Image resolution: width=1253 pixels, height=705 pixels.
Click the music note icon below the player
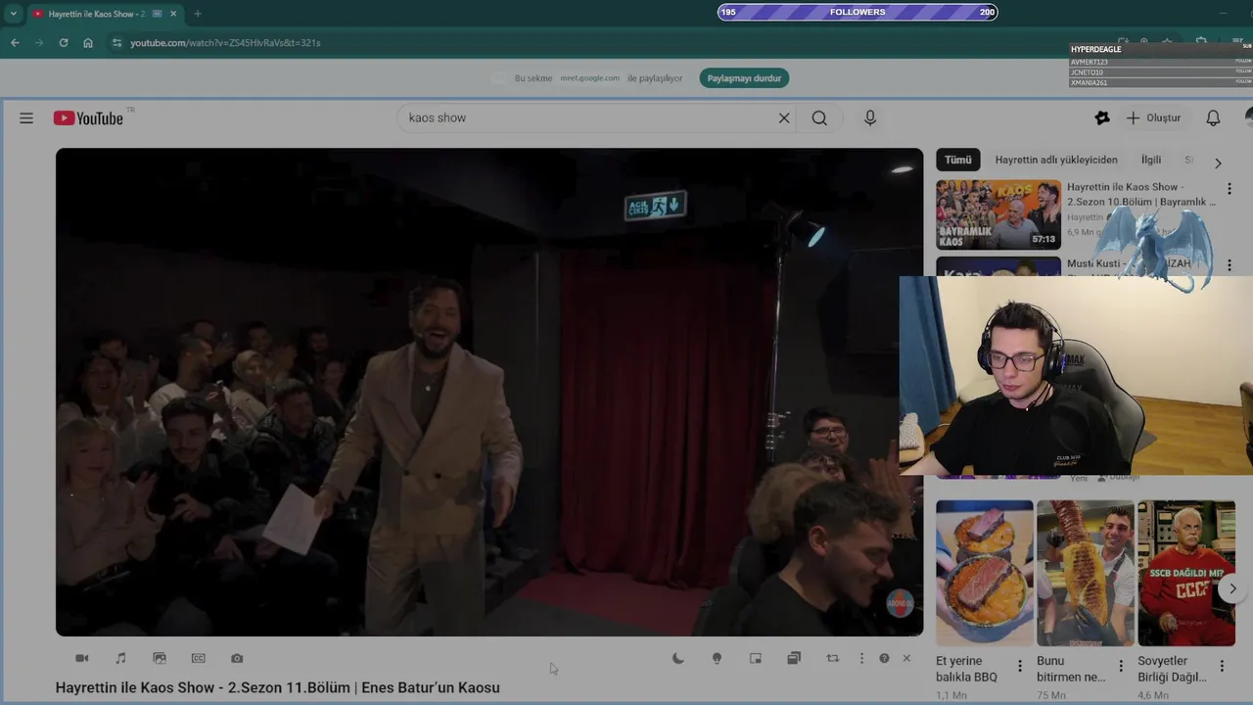click(x=120, y=658)
